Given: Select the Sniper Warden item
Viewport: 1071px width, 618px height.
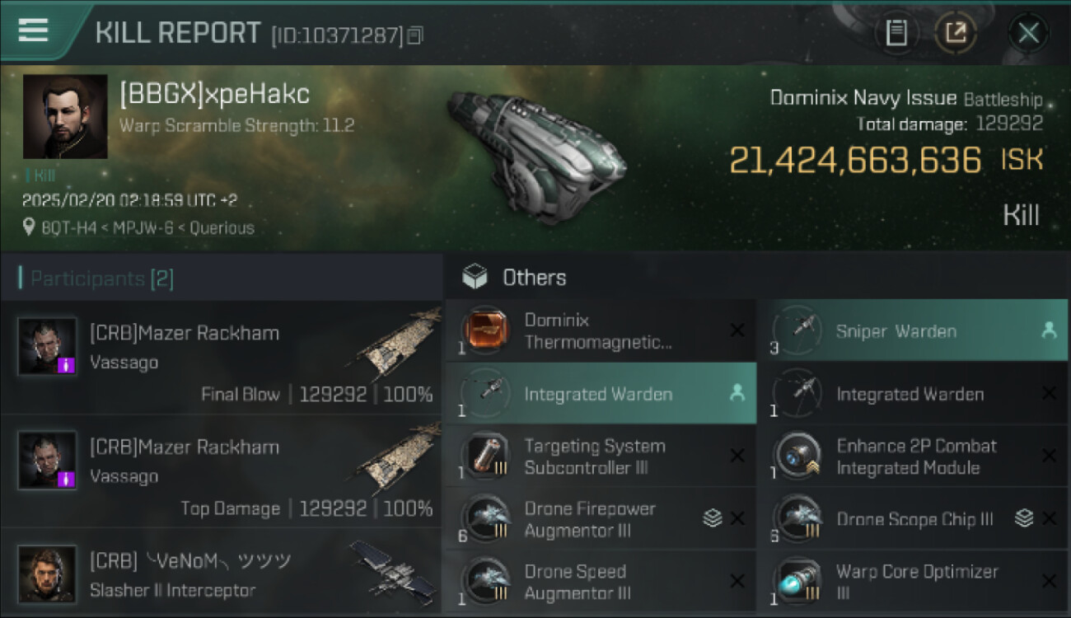Looking at the screenshot, I should (x=912, y=331).
